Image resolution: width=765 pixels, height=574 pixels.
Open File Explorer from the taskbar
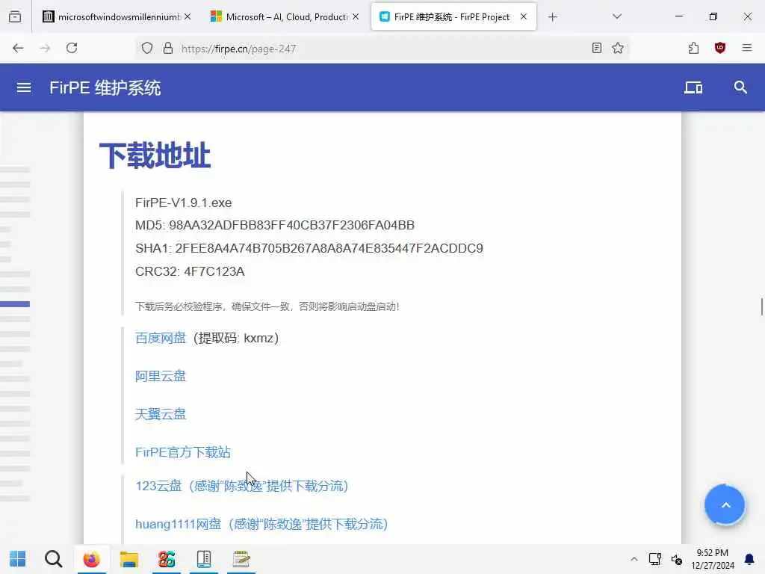pos(128,559)
